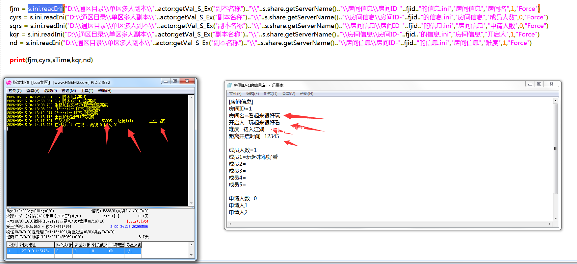
Task: Open 工具(T) menu in 版本制作 window
Action: pyautogui.click(x=87, y=91)
